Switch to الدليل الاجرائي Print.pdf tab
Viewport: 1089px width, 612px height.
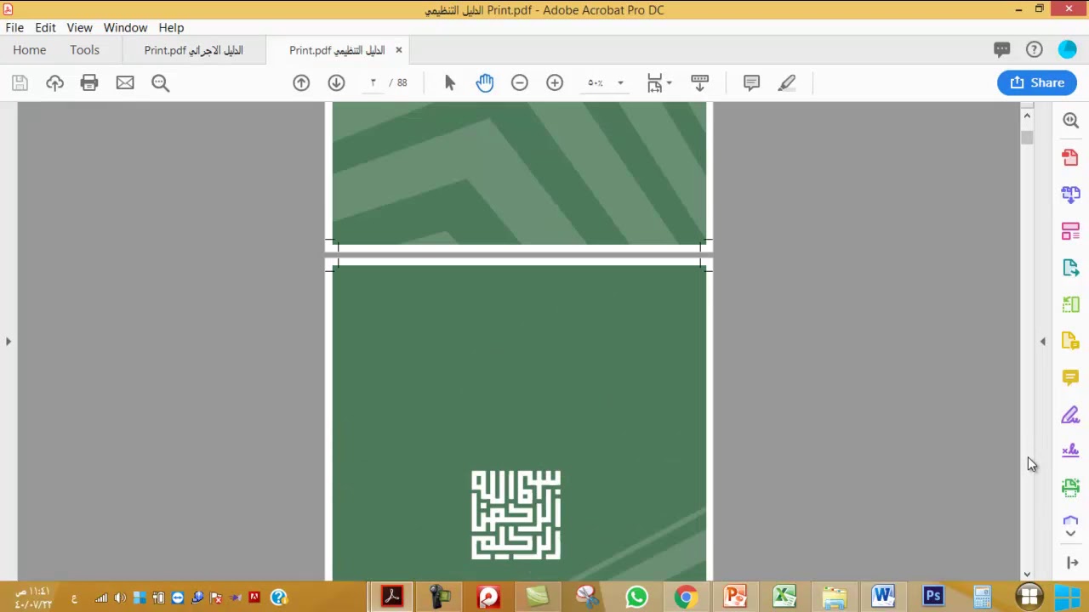pyautogui.click(x=193, y=50)
